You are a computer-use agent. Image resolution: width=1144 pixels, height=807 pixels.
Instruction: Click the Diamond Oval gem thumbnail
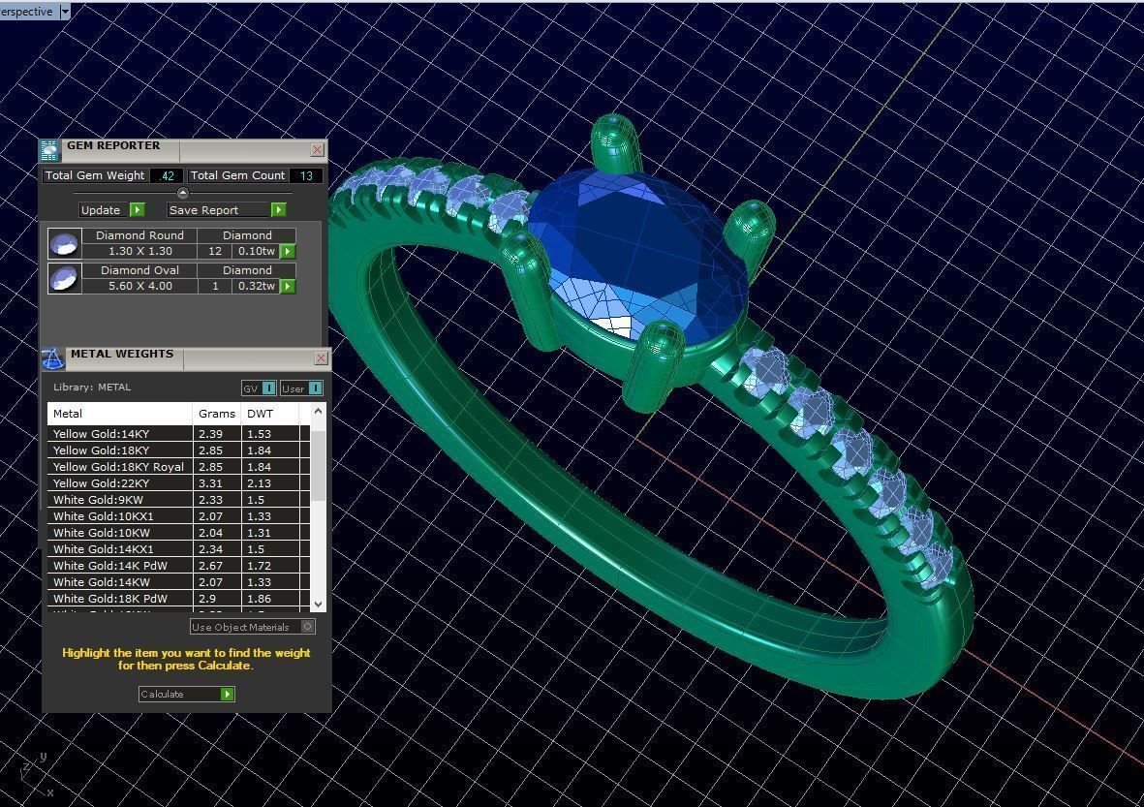click(64, 278)
